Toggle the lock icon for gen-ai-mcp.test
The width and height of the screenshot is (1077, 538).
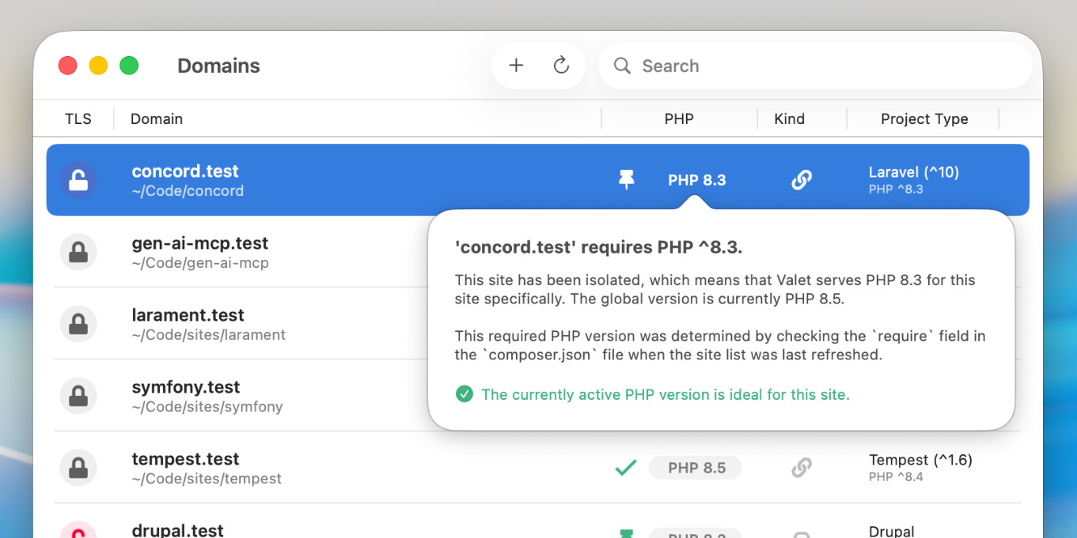pyautogui.click(x=78, y=252)
